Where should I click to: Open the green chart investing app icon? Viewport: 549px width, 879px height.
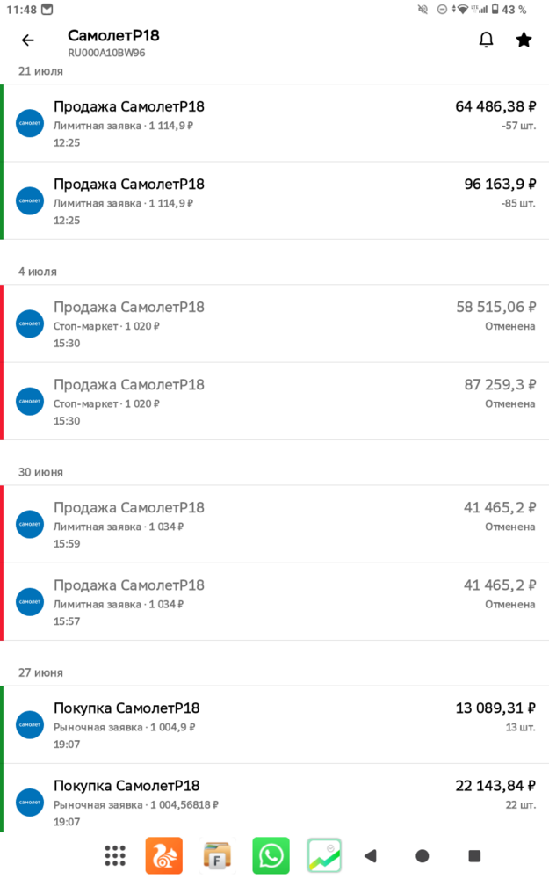point(324,855)
